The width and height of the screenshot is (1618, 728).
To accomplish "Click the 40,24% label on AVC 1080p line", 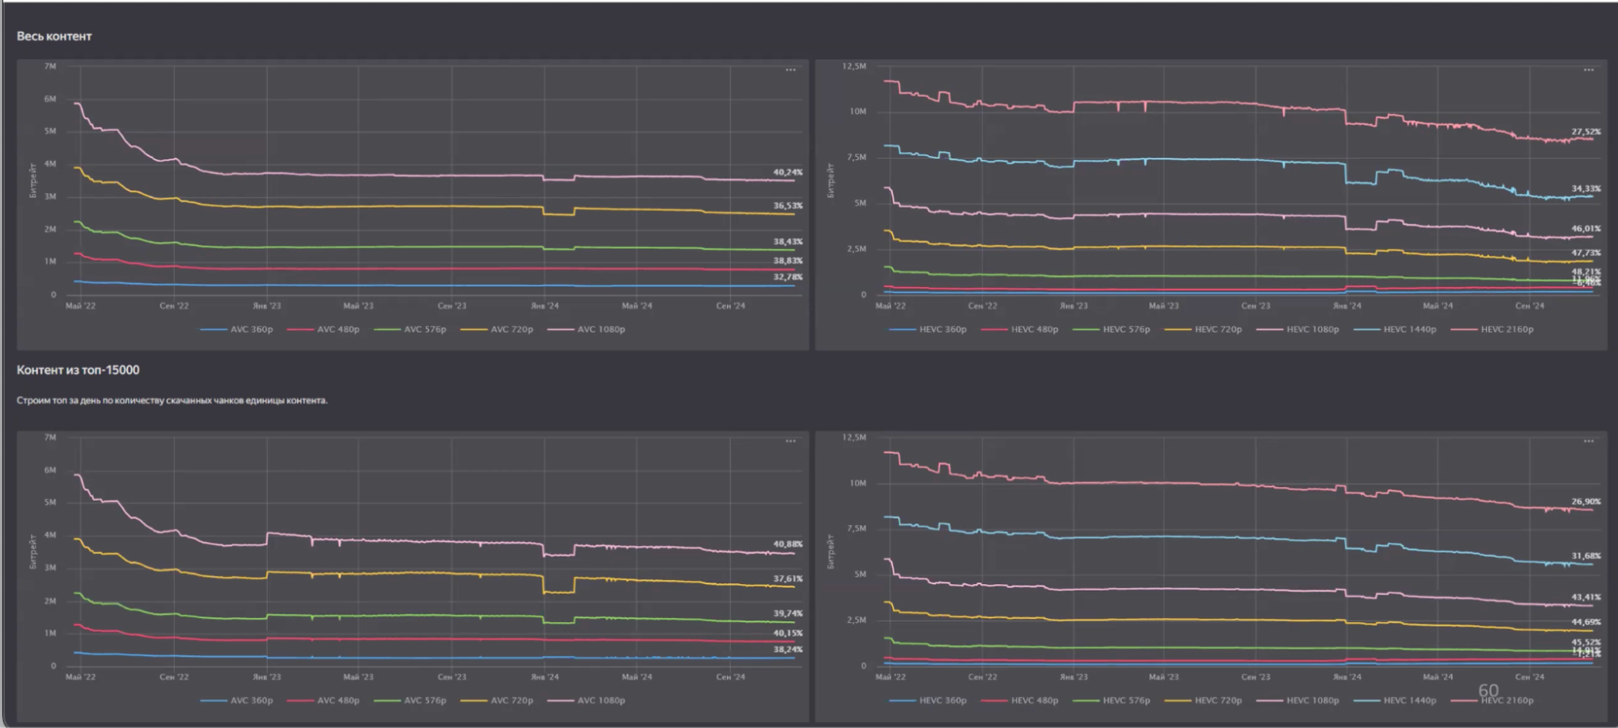I will click(788, 172).
